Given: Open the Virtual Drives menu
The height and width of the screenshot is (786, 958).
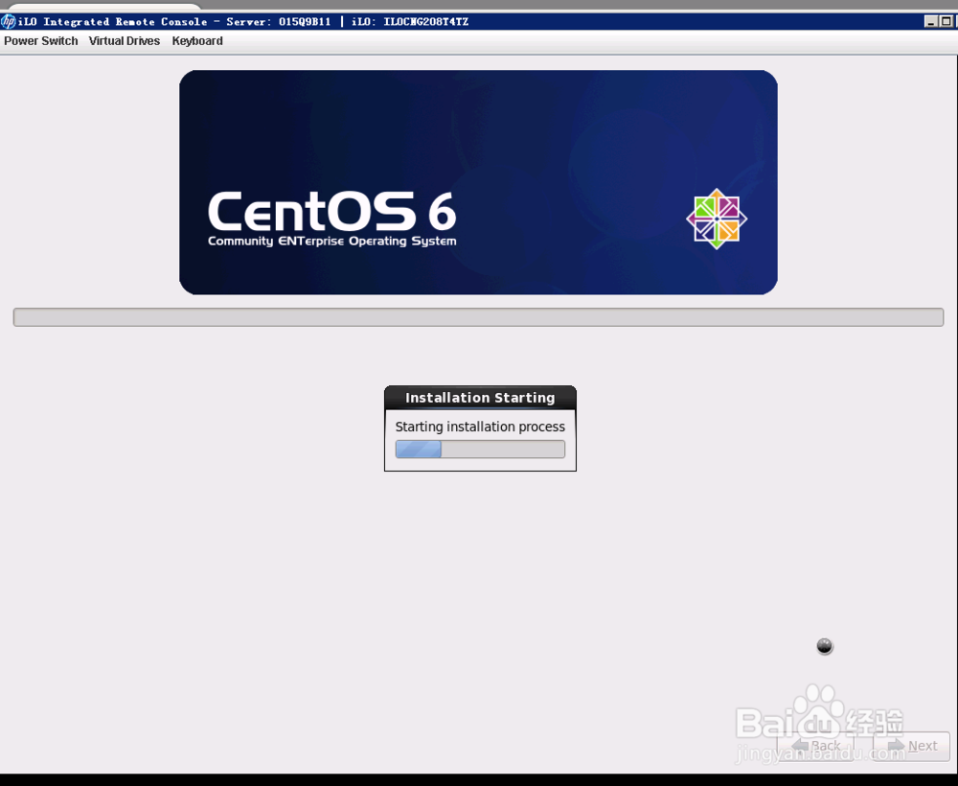Looking at the screenshot, I should pyautogui.click(x=124, y=41).
